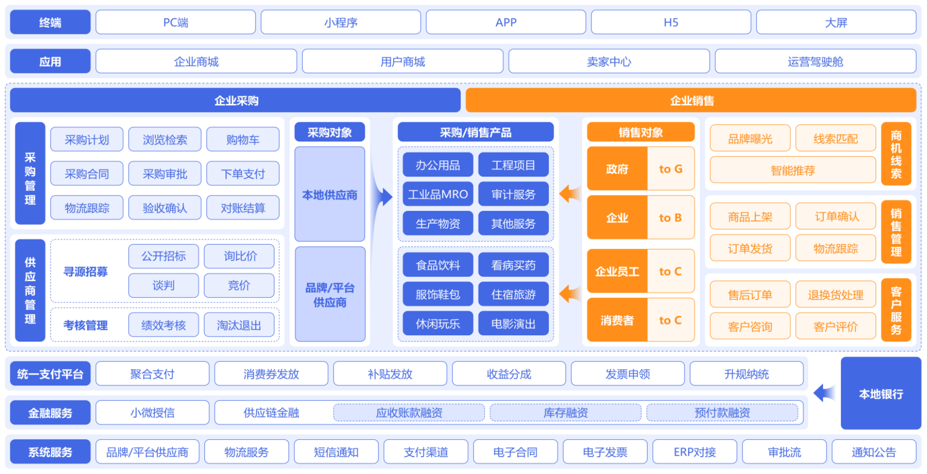
Task: Click the 退换货处理 item
Action: coord(835,295)
